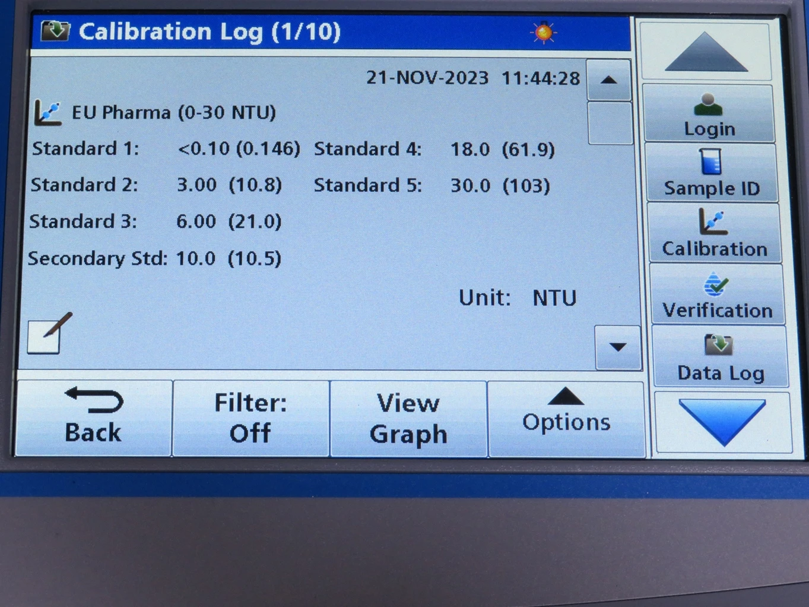Open the Data Log folder icon
The height and width of the screenshot is (607, 809).
point(719,344)
